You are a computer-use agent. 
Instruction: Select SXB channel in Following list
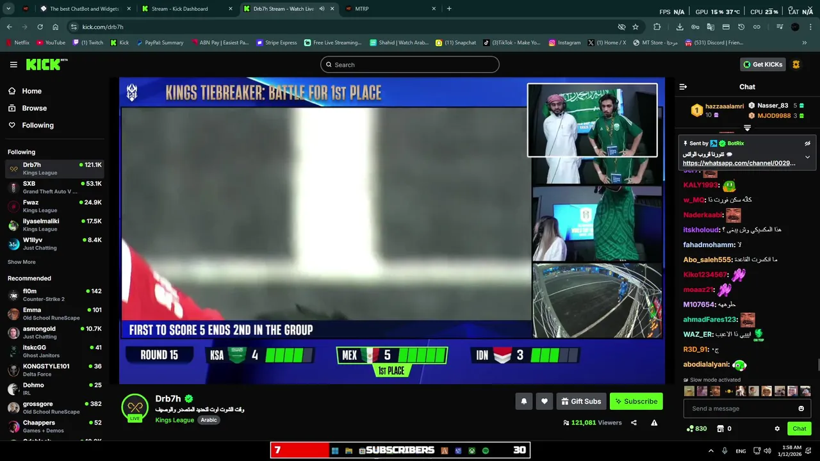54,188
